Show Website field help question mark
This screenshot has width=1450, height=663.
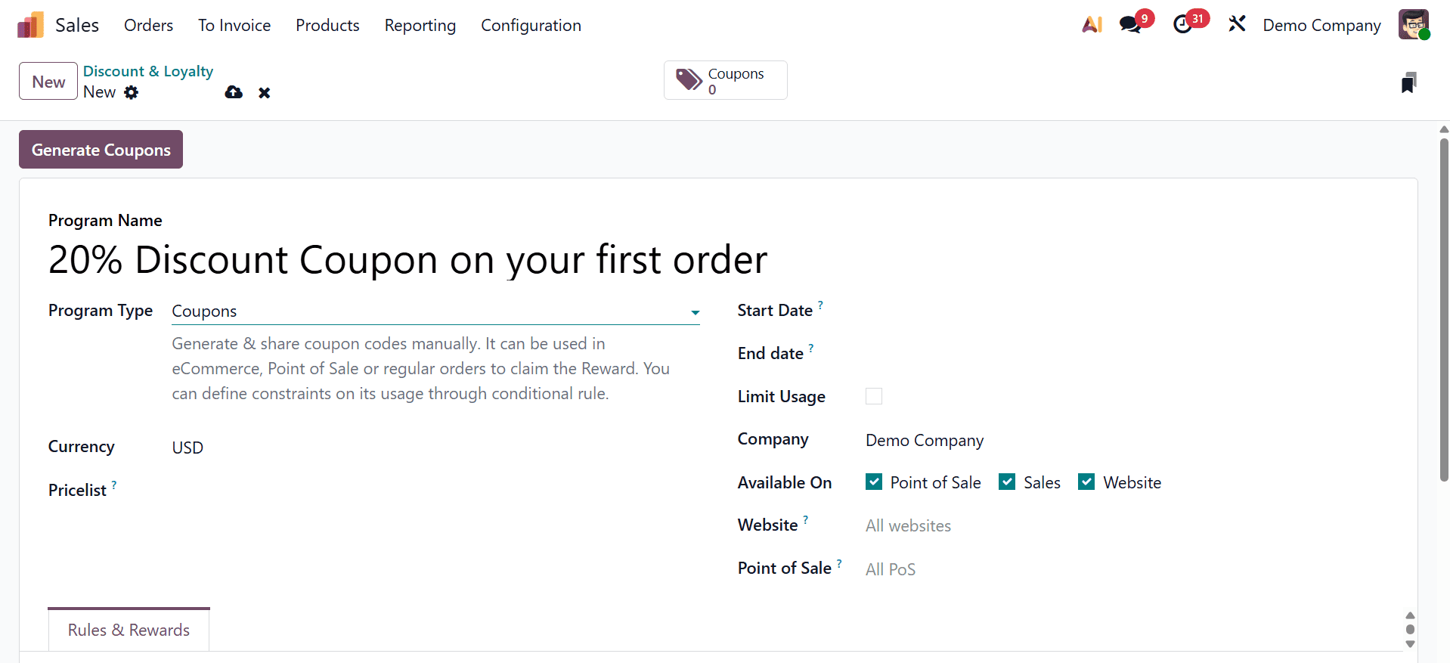tap(806, 519)
